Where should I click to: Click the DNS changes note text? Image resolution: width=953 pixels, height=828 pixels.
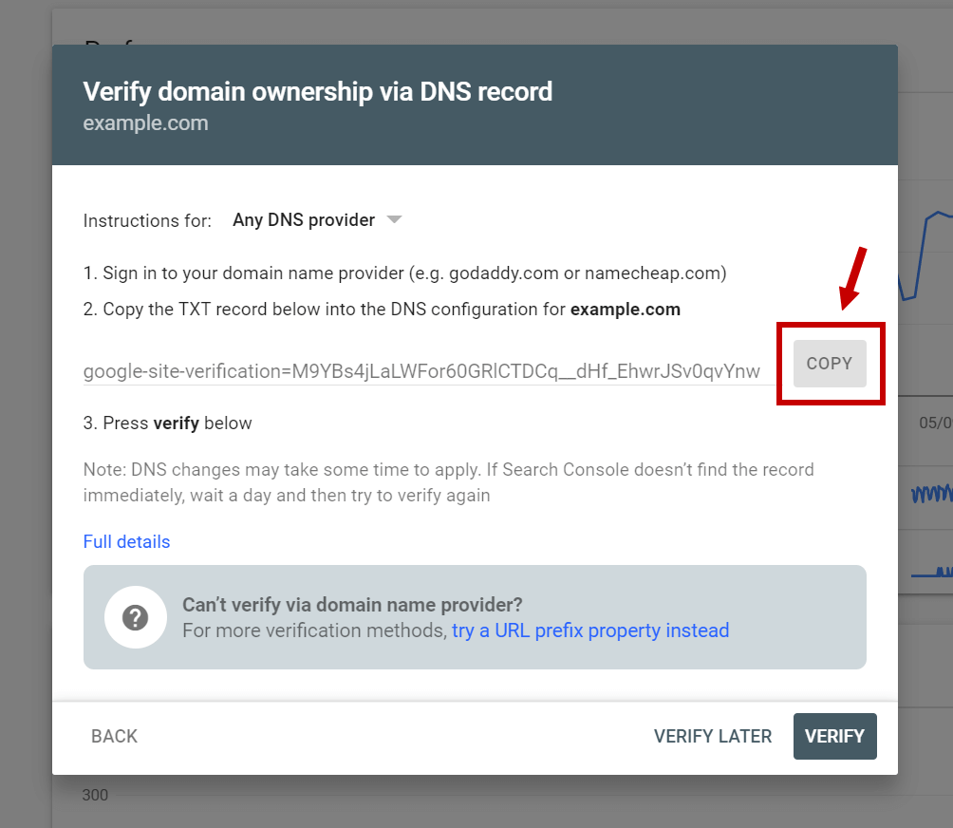[449, 482]
